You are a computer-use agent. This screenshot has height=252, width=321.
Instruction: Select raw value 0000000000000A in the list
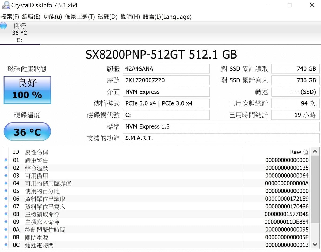[x=287, y=184]
